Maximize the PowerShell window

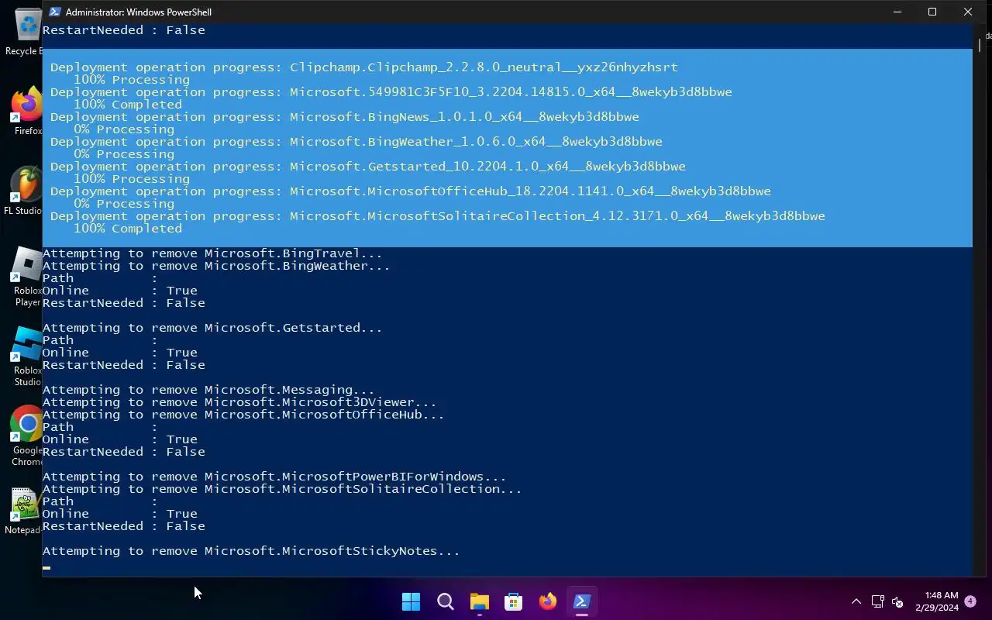932,12
